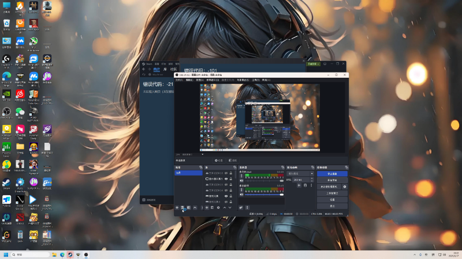This screenshot has width=462, height=259.
Task: Click Start Virtual Camera in OBS Controls
Action: click(329, 186)
